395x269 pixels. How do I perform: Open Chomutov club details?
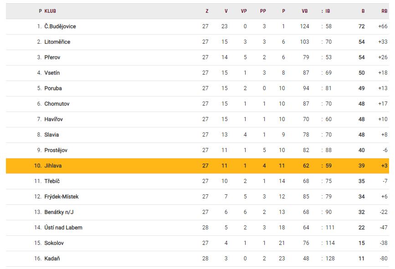(x=56, y=104)
